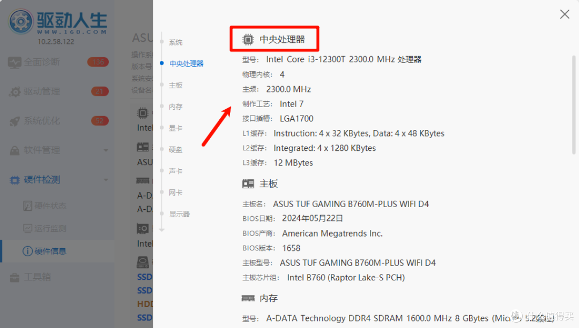
Task: Click the 21 badge on 驱动管理
Action: tap(100, 91)
